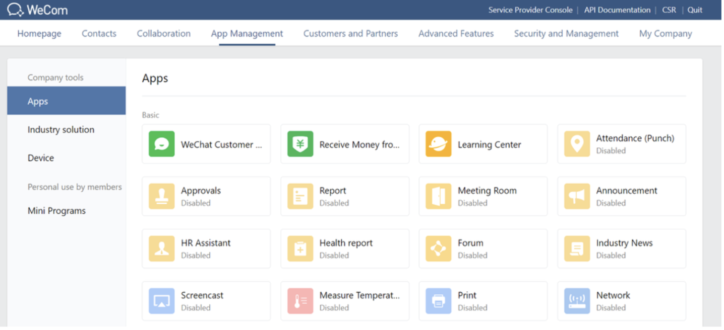Screen dimensions: 724x330
Task: Click the HR Assistant person icon
Action: (162, 249)
